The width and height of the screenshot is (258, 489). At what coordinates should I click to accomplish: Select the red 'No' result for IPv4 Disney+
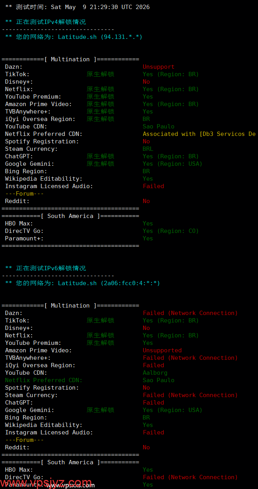tap(146, 82)
